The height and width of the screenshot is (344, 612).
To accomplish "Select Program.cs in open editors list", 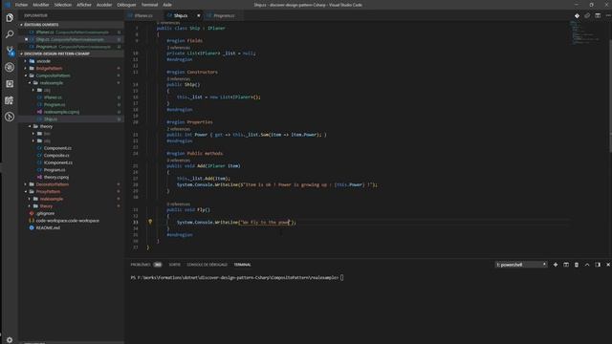I will pos(72,47).
